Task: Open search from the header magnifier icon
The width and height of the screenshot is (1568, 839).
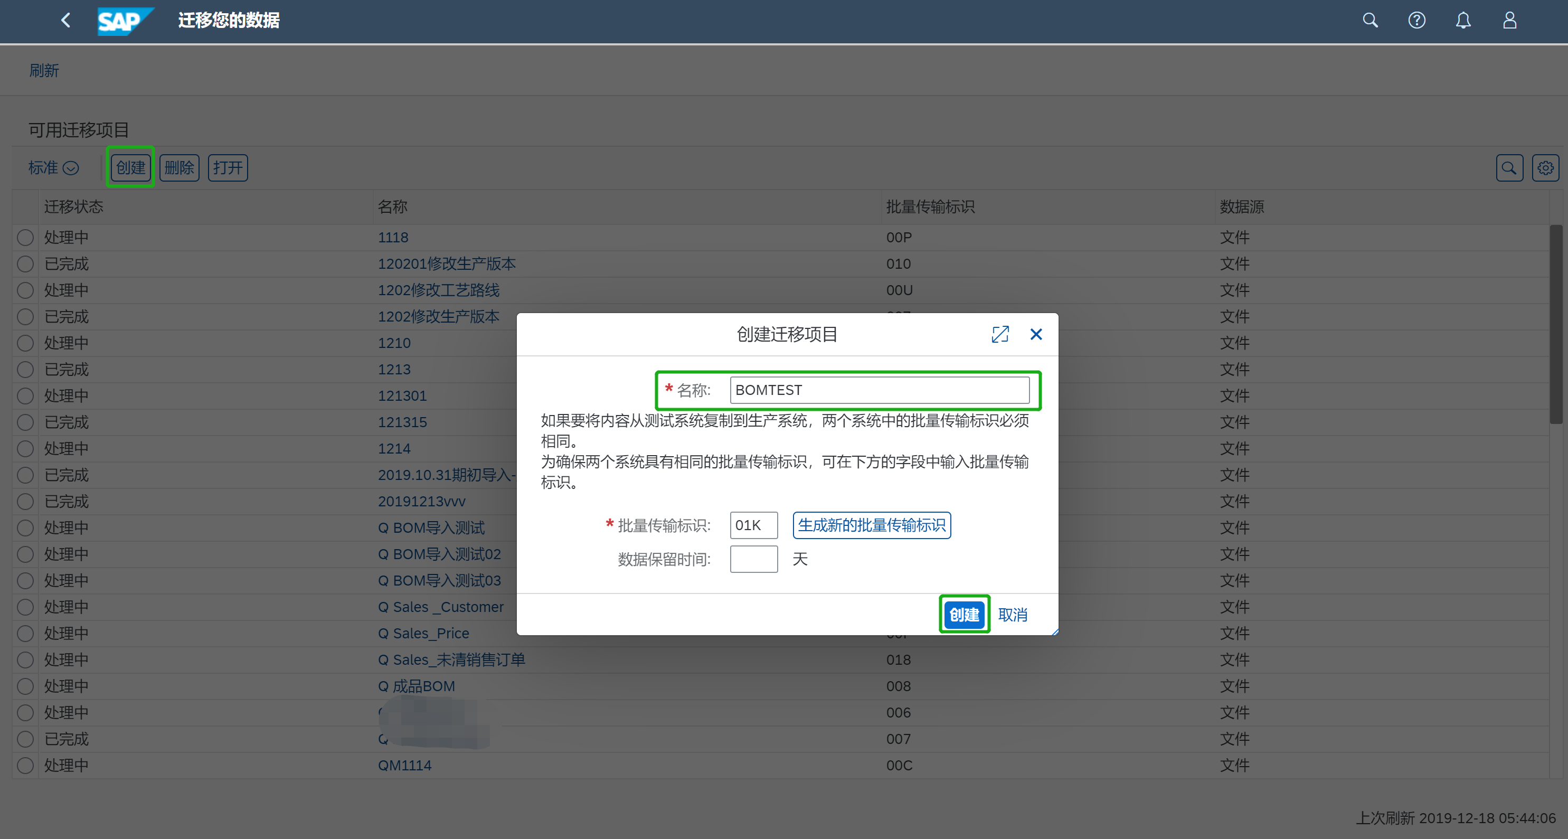Action: coord(1369,20)
